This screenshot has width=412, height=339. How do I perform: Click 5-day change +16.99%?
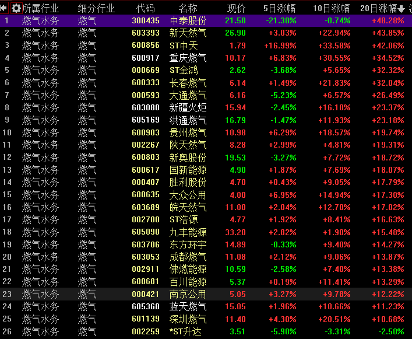pyautogui.click(x=280, y=46)
